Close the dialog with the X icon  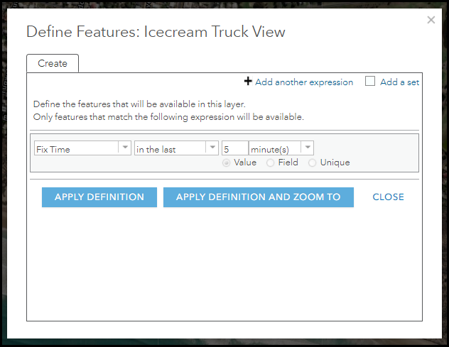(x=431, y=20)
